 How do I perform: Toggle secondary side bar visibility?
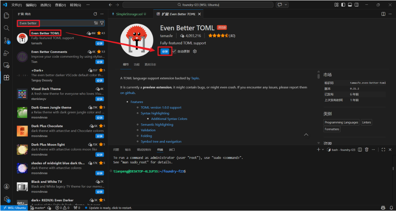pos(357,5)
